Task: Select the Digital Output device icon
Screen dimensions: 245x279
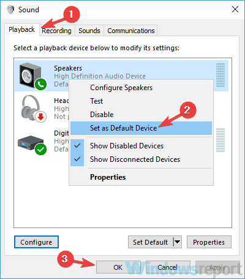Action: click(x=32, y=145)
